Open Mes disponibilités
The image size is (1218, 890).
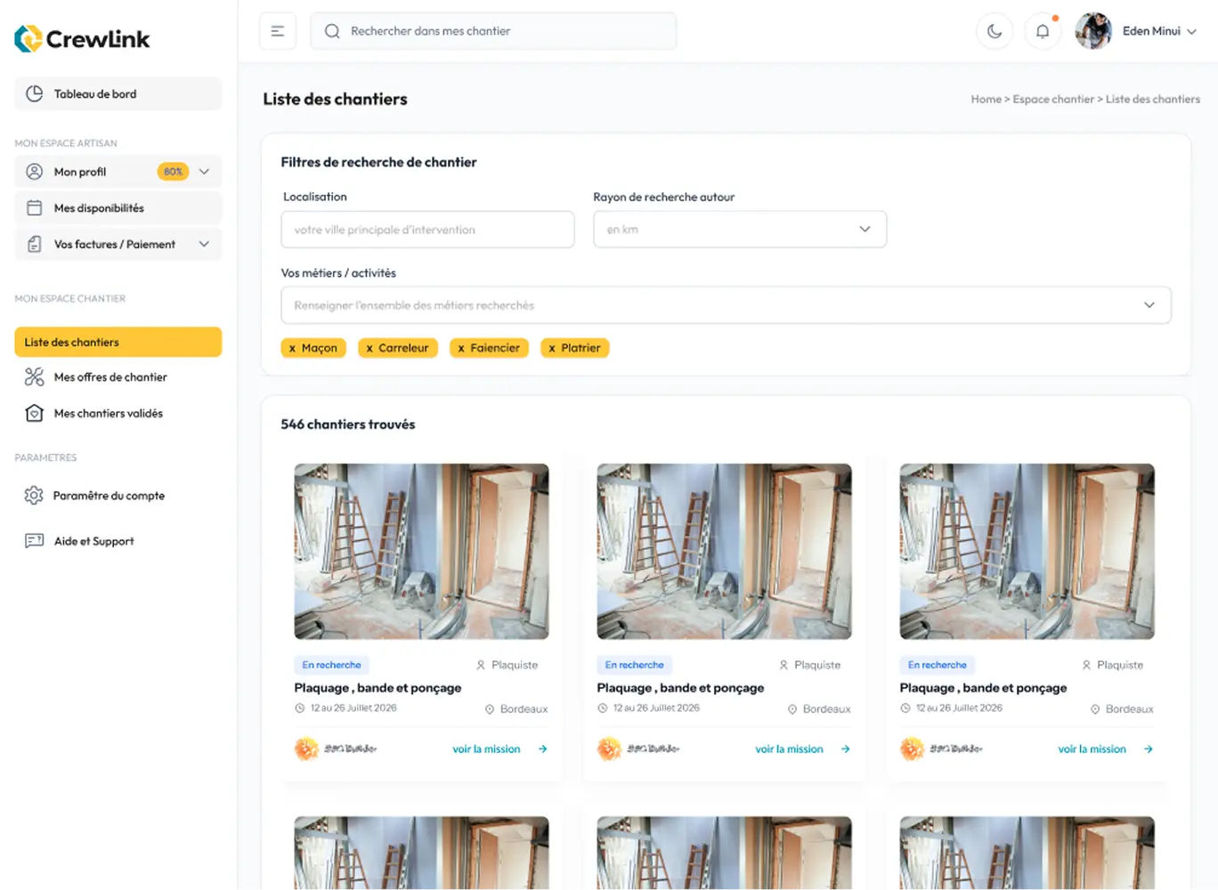point(118,208)
